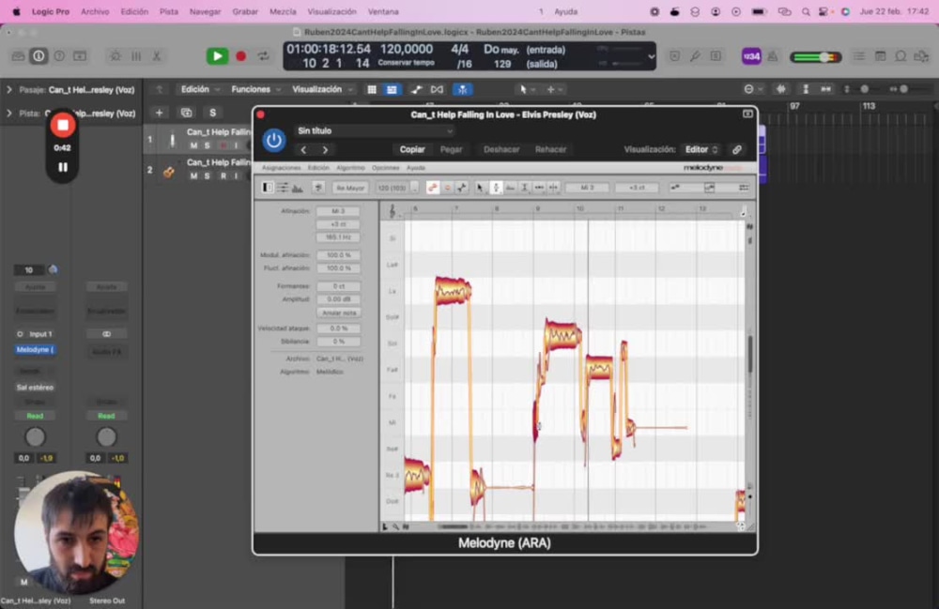
Task: Click the Pegar button
Action: [x=451, y=149]
